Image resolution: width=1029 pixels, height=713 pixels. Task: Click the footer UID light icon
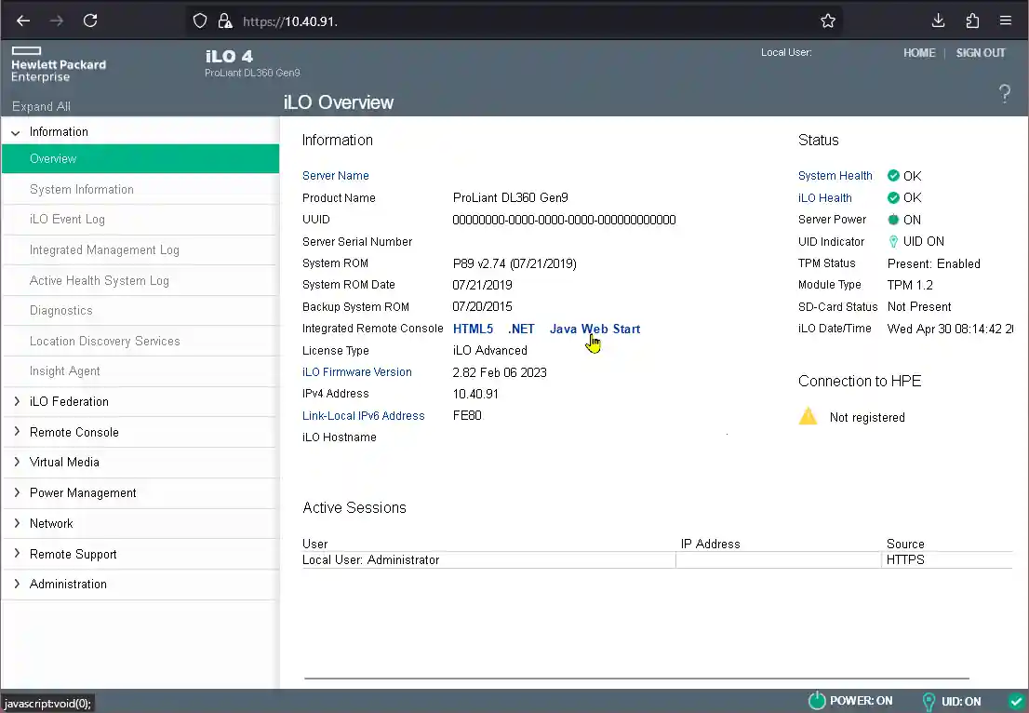[929, 702]
